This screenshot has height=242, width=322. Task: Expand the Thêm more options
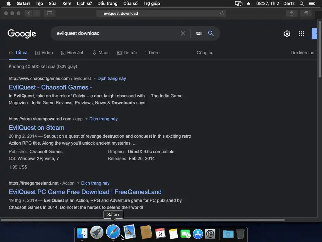click(152, 53)
